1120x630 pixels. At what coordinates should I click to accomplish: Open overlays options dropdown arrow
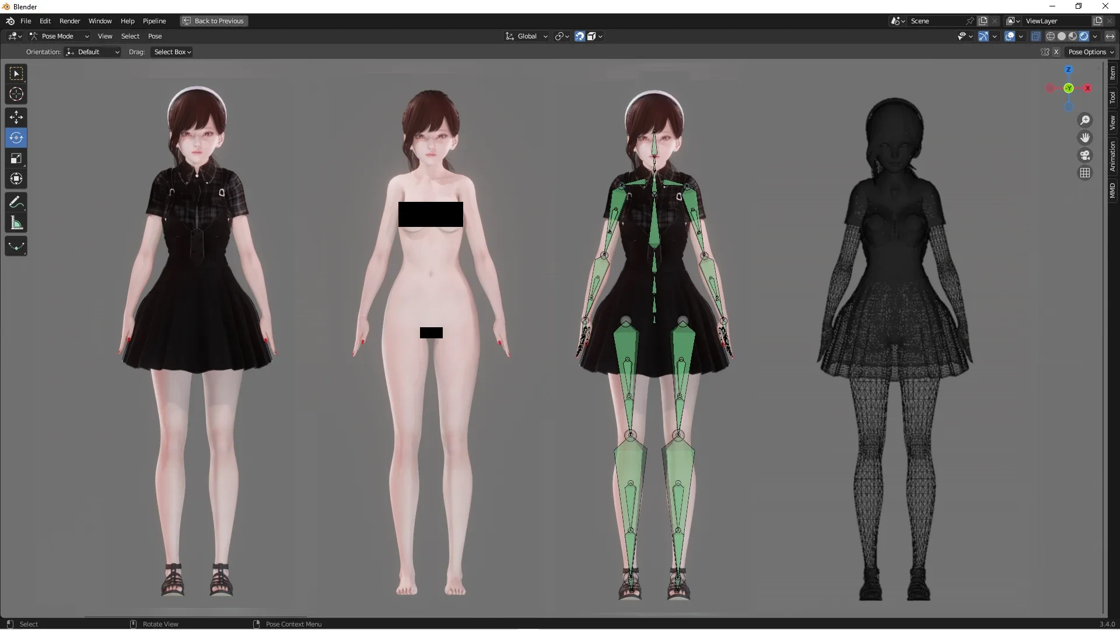tap(1021, 36)
